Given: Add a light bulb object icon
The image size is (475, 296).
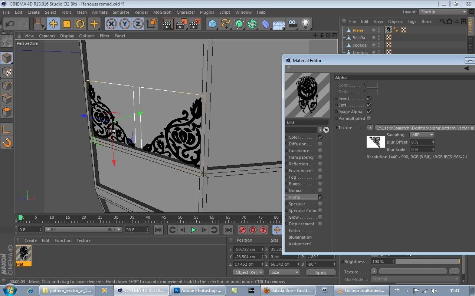Looking at the screenshot, I should point(306,24).
